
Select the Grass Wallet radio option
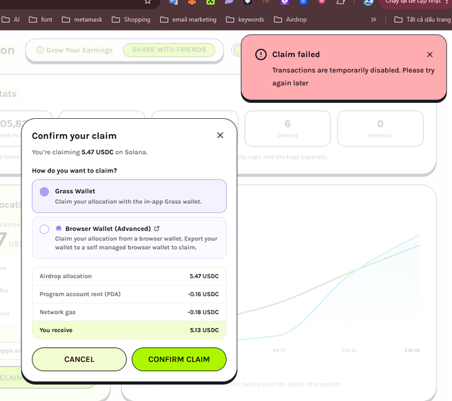coord(44,192)
